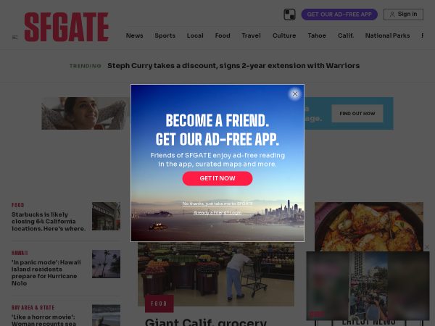Click the TRENDING label
The width and height of the screenshot is (435, 326).
pyautogui.click(x=85, y=66)
